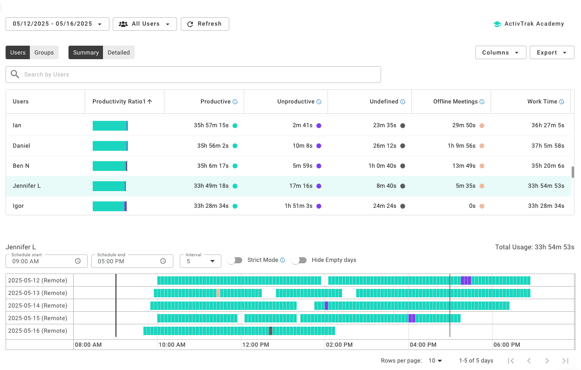This screenshot has height=370, width=581.
Task: Click the table vertical scrollbar thumb
Action: pos(573,172)
